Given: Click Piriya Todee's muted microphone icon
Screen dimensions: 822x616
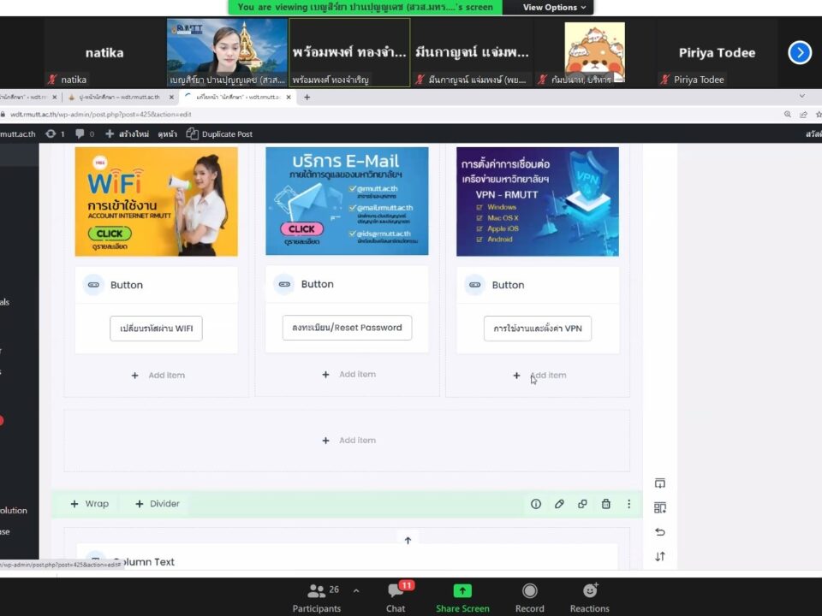Looking at the screenshot, I should coord(664,80).
